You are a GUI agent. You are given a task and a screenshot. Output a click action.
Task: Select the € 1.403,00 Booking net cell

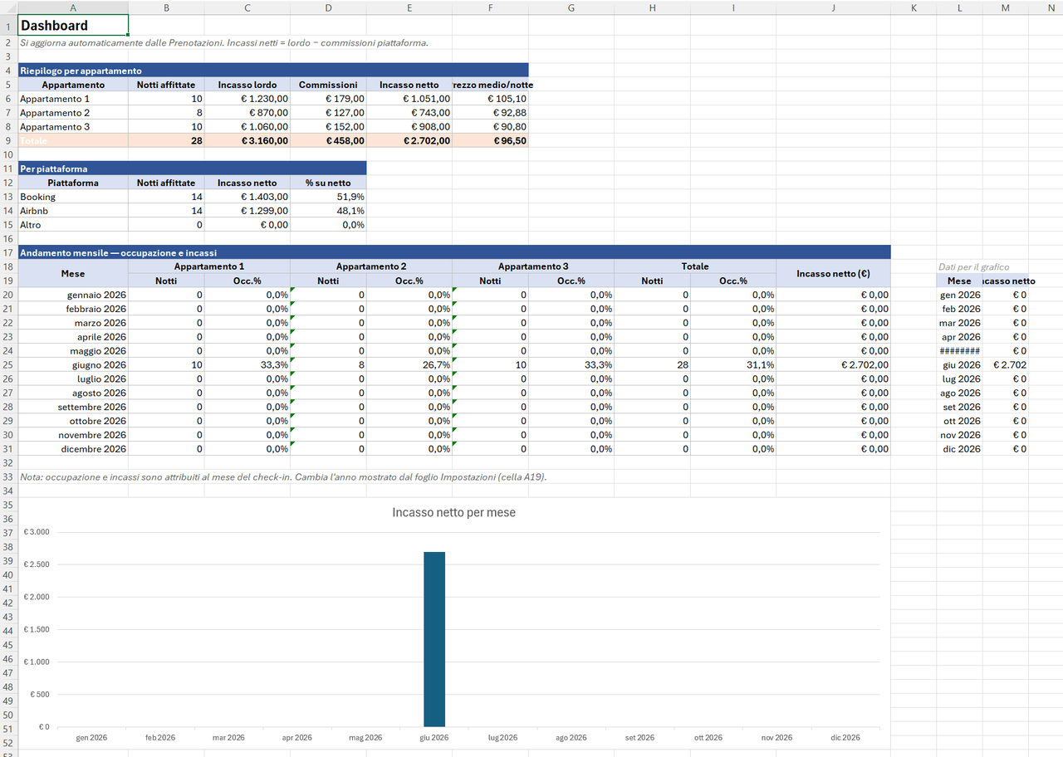coord(249,197)
